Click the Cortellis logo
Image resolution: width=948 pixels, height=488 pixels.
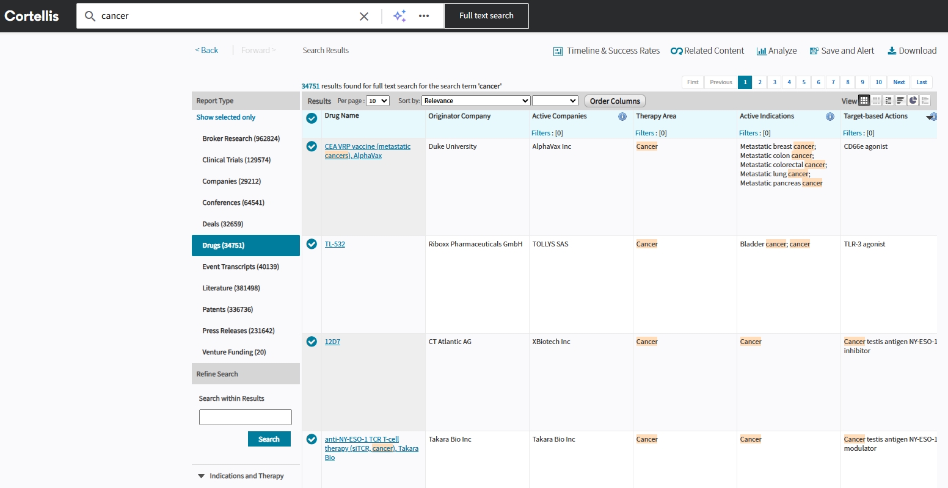click(x=32, y=16)
